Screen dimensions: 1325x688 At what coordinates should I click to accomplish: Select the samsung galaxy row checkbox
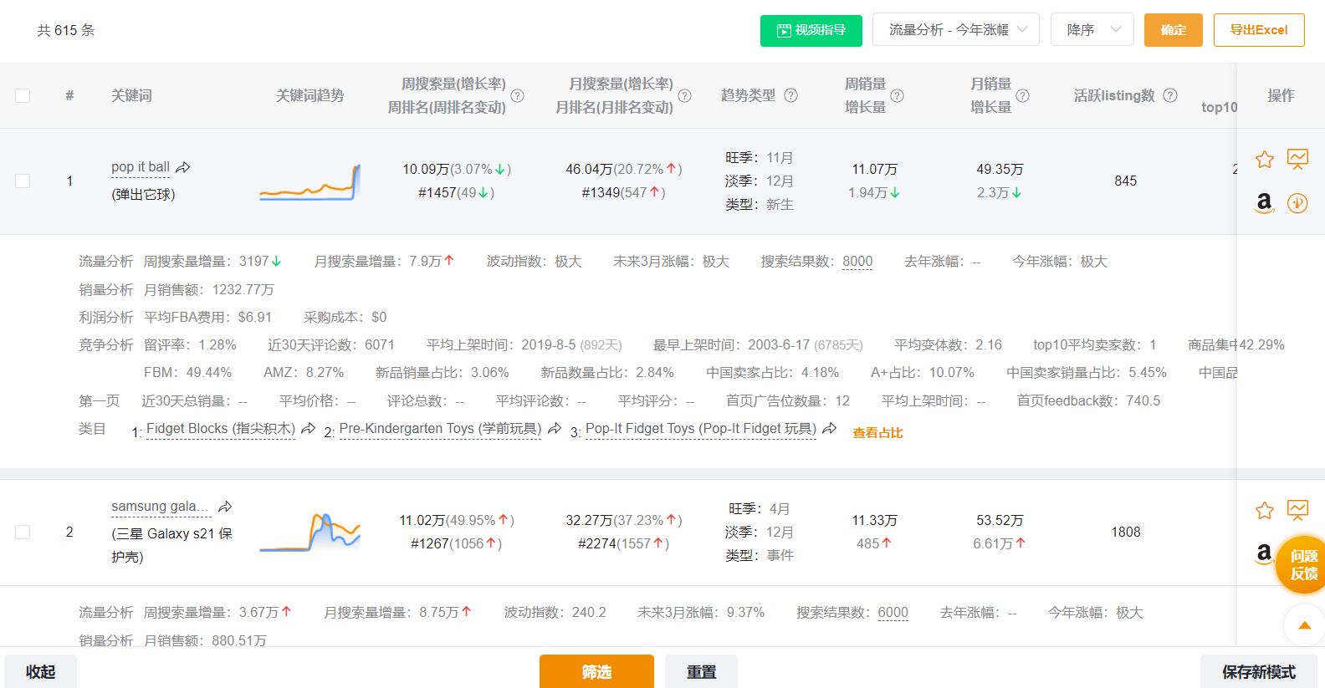point(23,532)
